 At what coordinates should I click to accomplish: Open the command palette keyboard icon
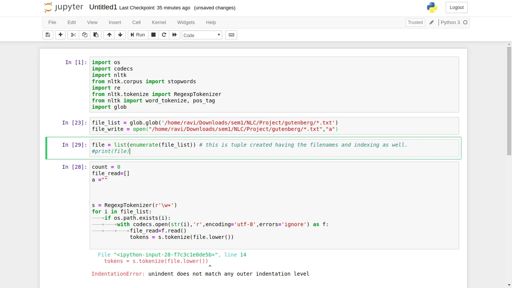click(x=231, y=35)
